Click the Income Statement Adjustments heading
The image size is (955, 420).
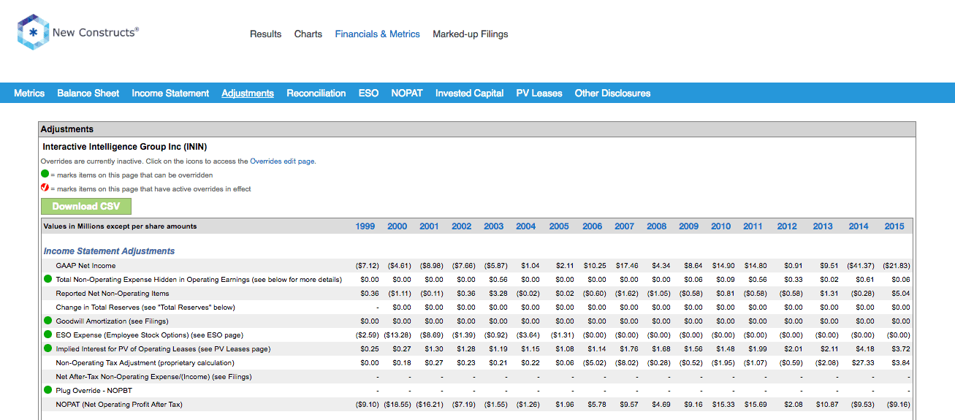click(109, 251)
